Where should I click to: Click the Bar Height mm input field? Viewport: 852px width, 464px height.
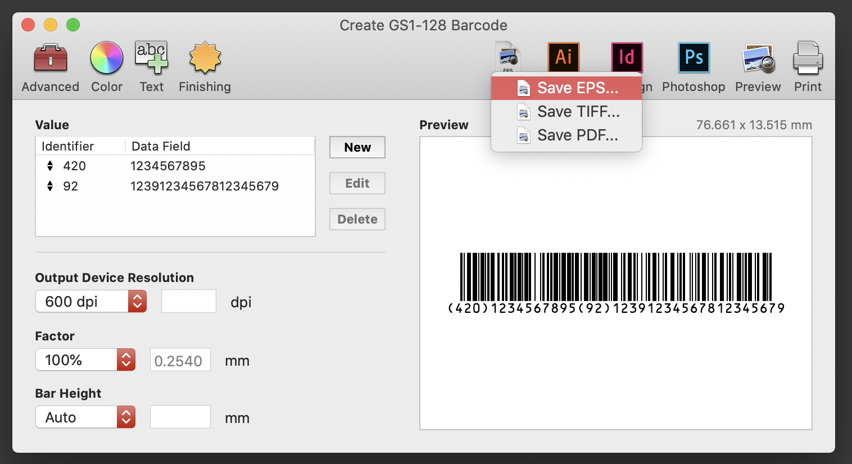point(180,417)
